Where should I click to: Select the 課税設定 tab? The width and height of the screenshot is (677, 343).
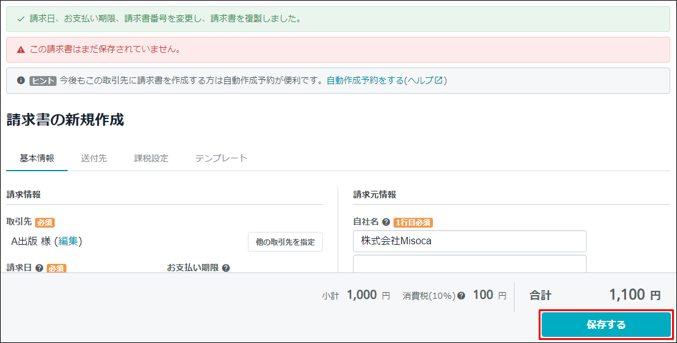coord(151,158)
